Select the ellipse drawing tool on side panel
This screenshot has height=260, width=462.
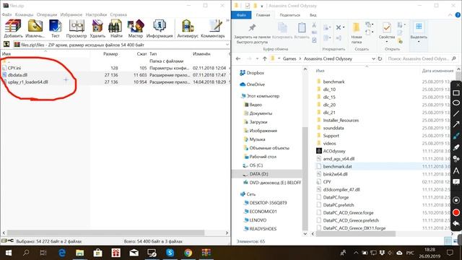click(456, 103)
